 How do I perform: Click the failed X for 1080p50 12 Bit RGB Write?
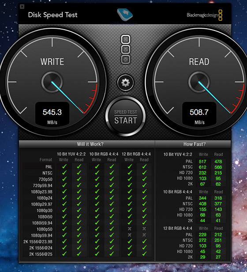[130, 229]
